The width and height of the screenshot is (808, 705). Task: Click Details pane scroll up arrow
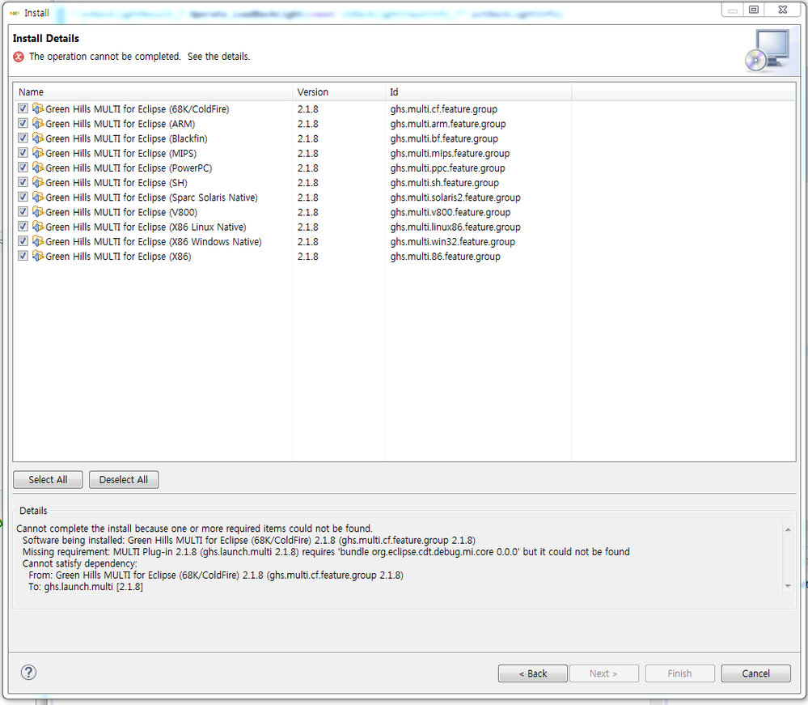[x=788, y=529]
